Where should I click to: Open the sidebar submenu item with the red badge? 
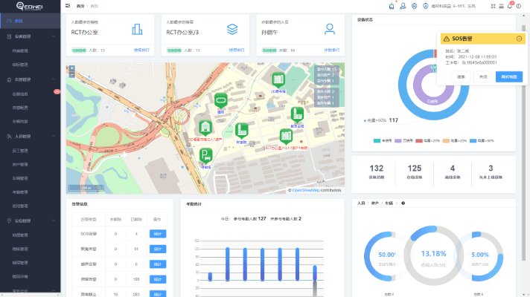point(30,94)
